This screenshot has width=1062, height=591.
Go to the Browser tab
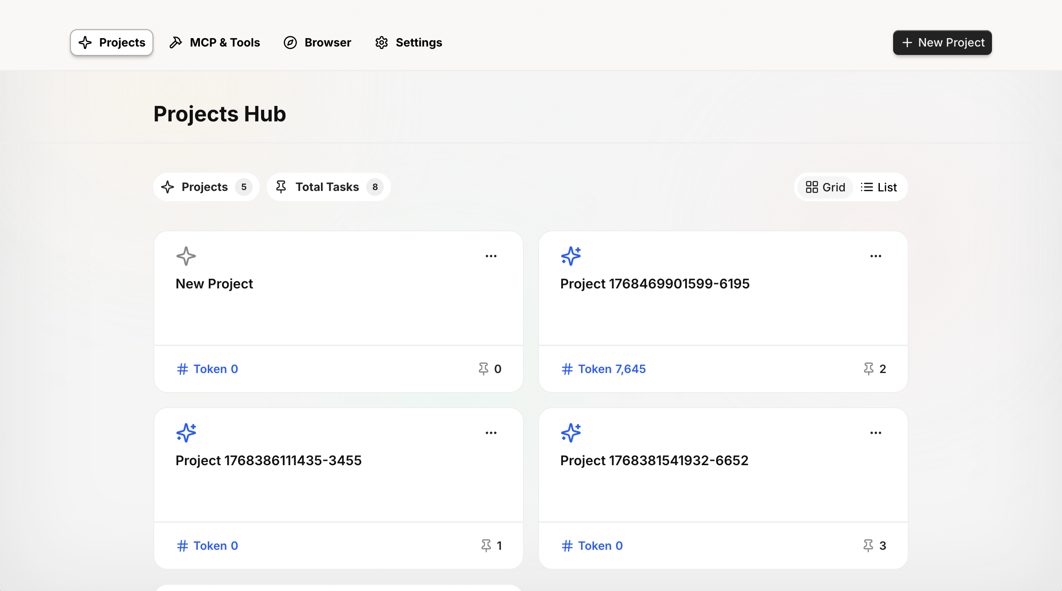(317, 43)
